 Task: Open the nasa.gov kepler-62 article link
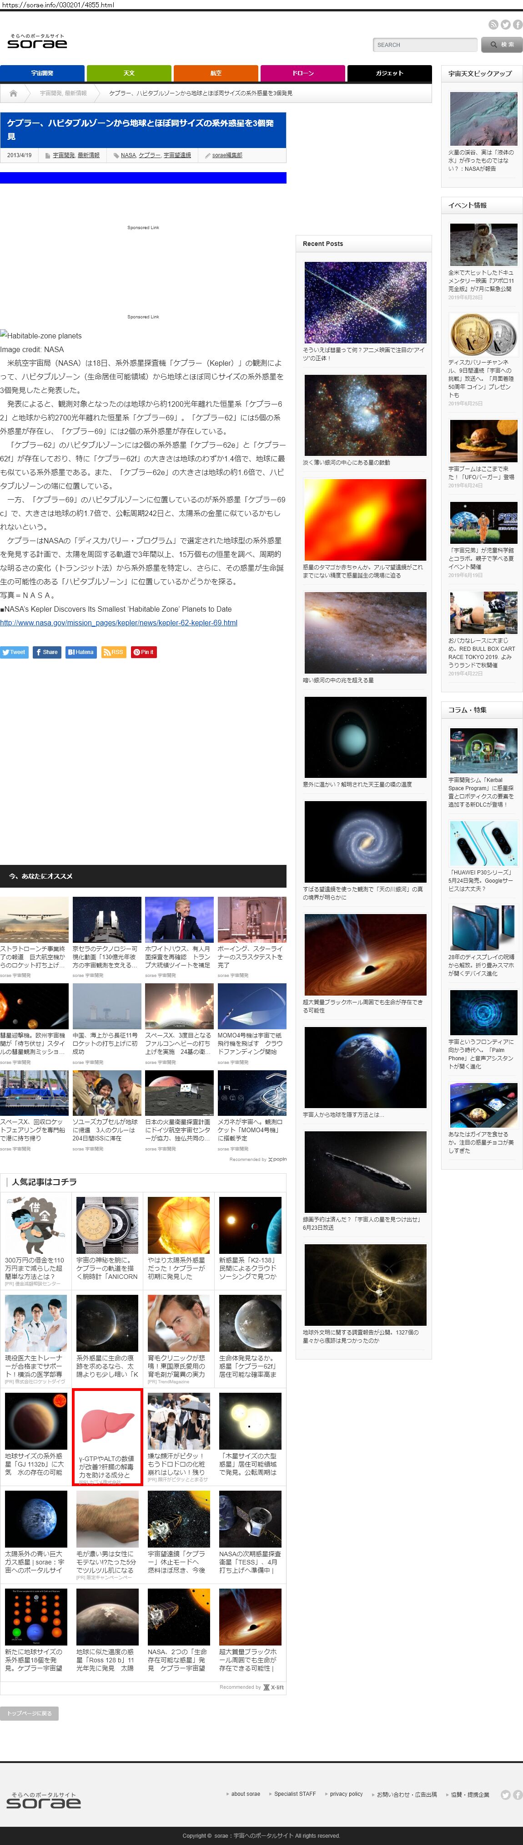pos(119,623)
